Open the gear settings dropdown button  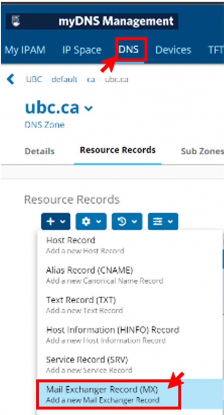tap(91, 222)
